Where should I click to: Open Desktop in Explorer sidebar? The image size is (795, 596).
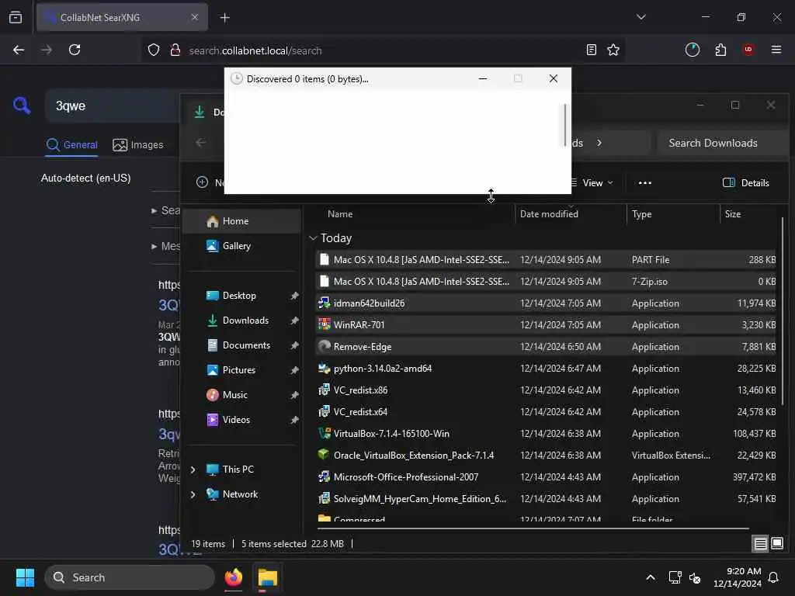click(241, 296)
